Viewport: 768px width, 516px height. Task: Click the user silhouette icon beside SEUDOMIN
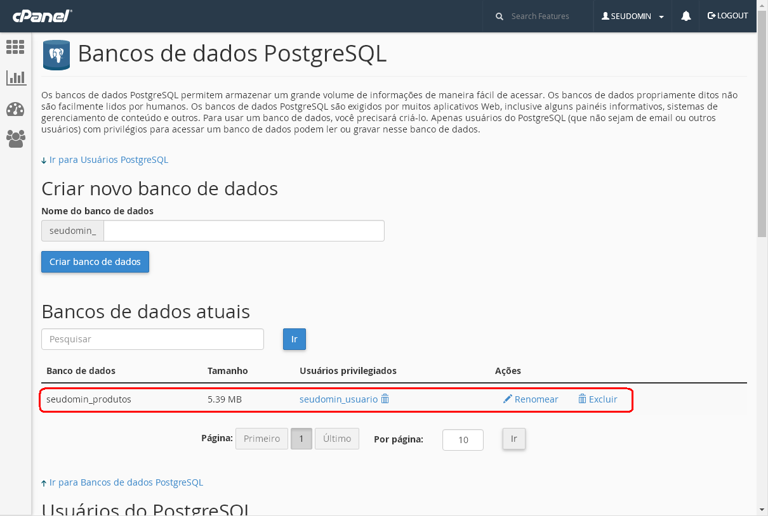click(606, 16)
